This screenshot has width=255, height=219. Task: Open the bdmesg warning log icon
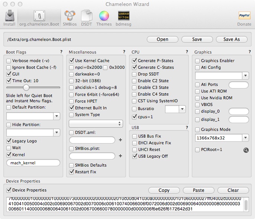click(x=123, y=16)
